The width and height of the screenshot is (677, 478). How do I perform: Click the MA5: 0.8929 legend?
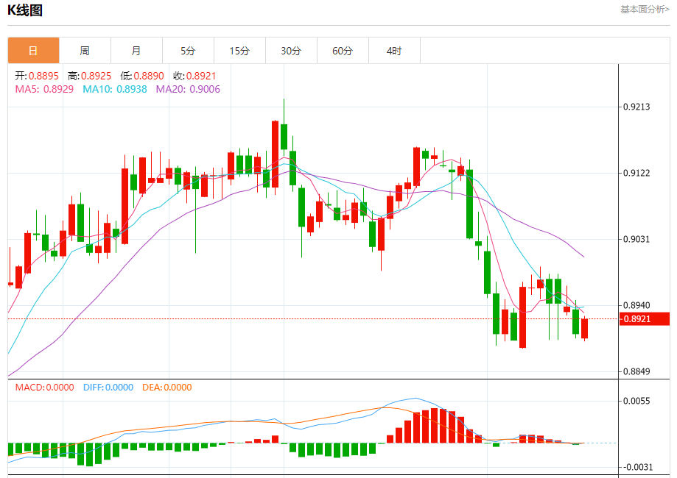[44, 89]
